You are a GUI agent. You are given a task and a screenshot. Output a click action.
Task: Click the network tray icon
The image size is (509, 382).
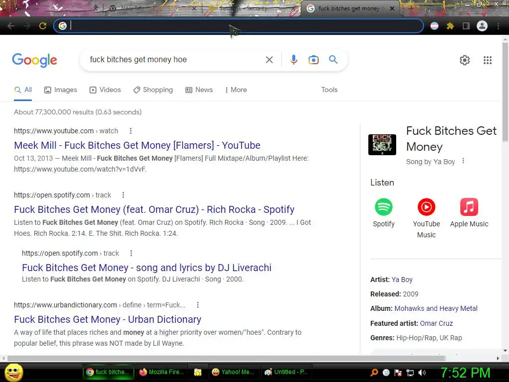(410, 373)
